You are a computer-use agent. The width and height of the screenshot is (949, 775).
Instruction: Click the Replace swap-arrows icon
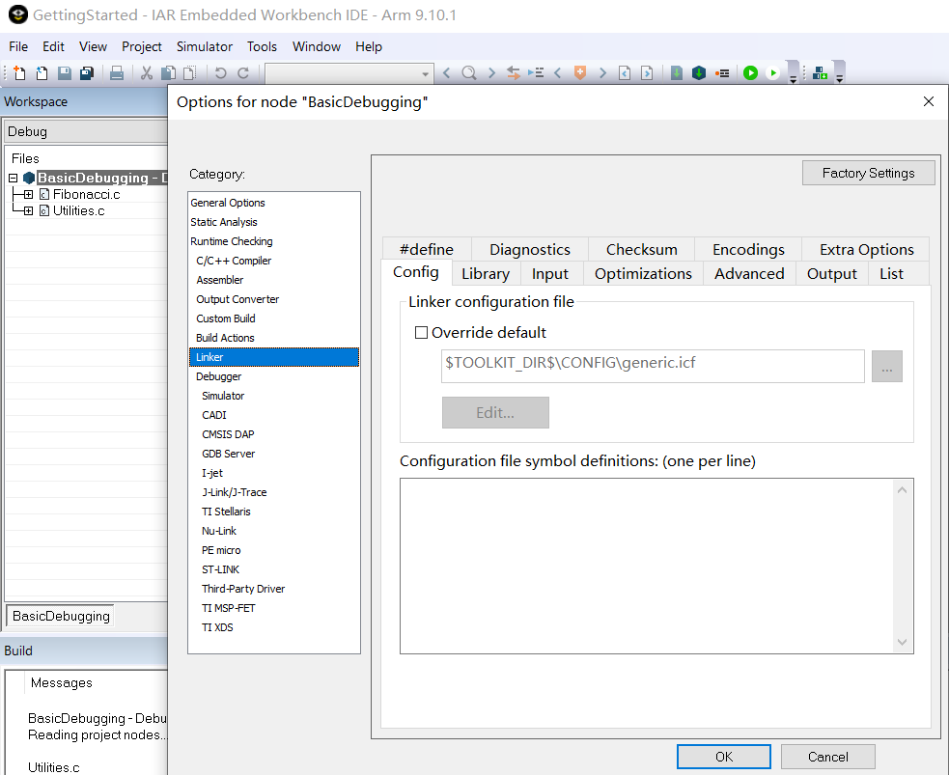[x=514, y=73]
